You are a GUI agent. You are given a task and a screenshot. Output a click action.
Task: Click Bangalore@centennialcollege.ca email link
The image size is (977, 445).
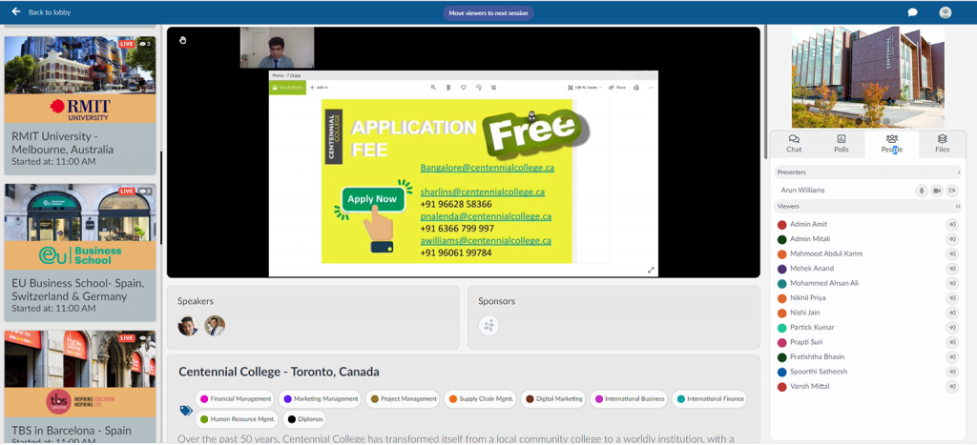tap(488, 168)
